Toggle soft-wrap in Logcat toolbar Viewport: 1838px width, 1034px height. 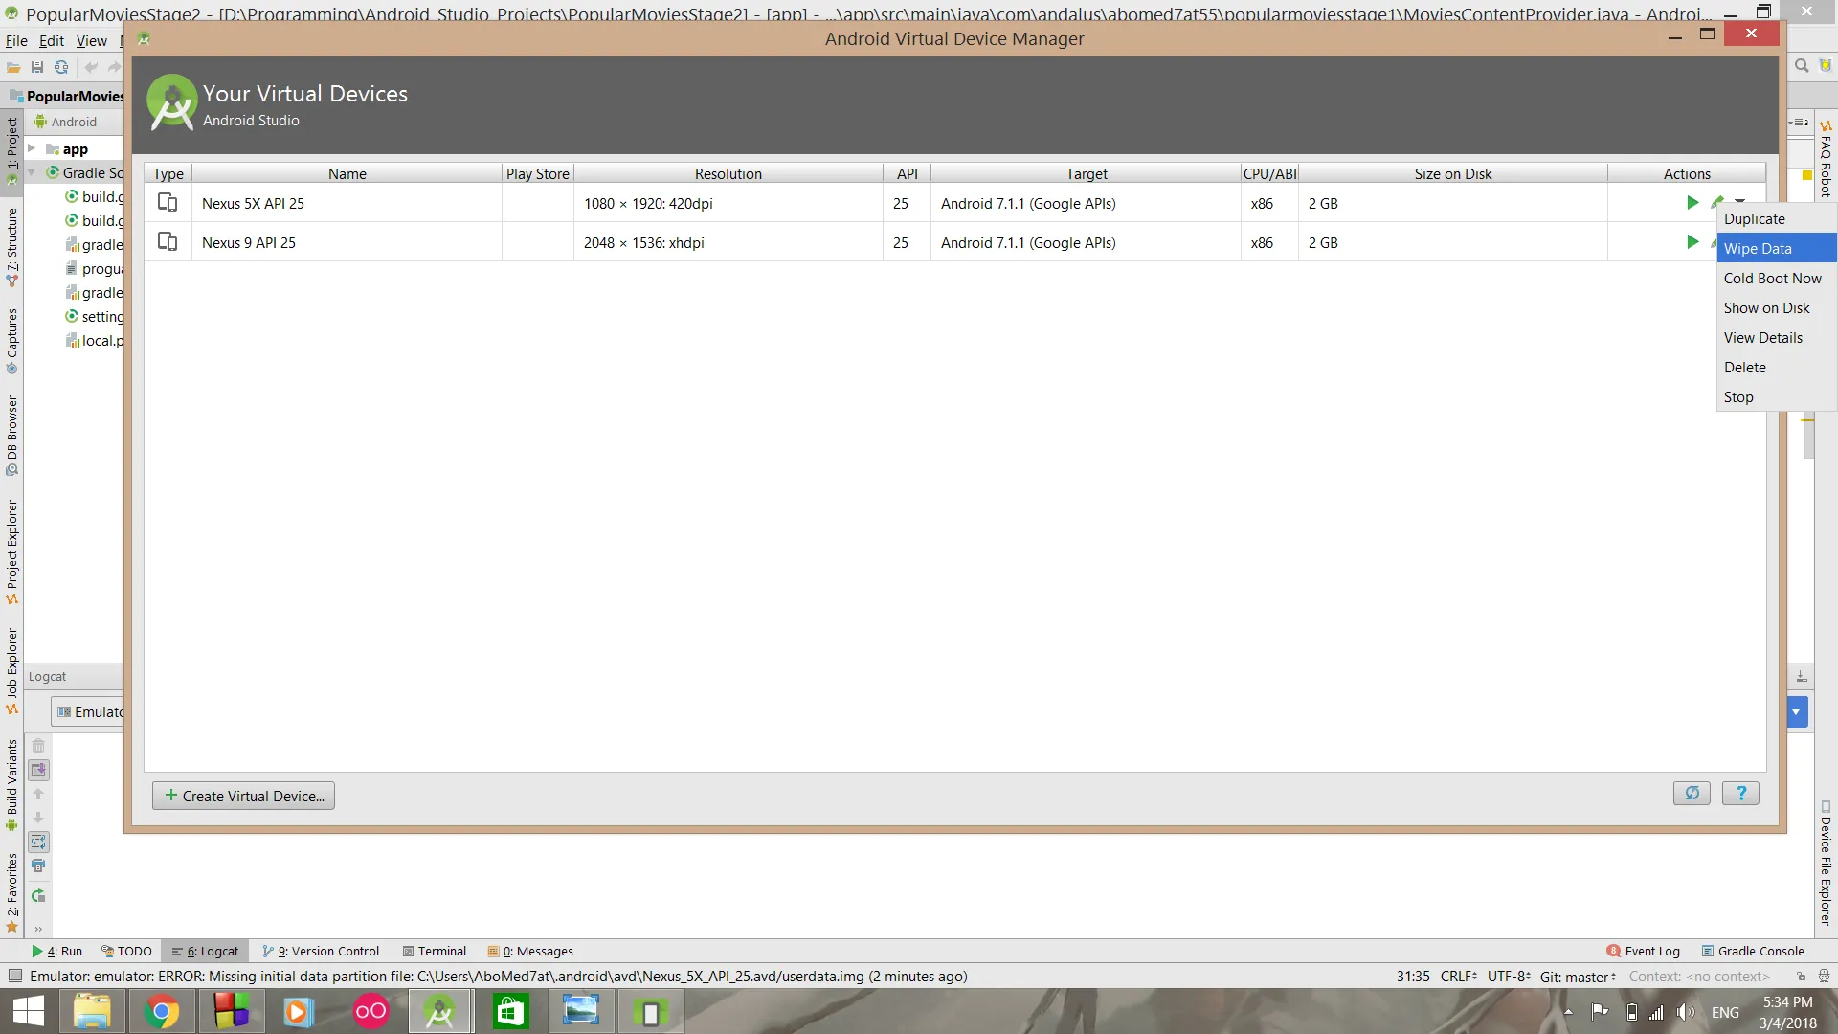(38, 842)
